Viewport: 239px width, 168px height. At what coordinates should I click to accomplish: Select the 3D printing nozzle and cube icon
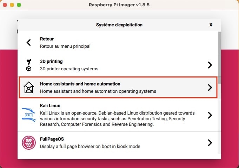point(29,65)
